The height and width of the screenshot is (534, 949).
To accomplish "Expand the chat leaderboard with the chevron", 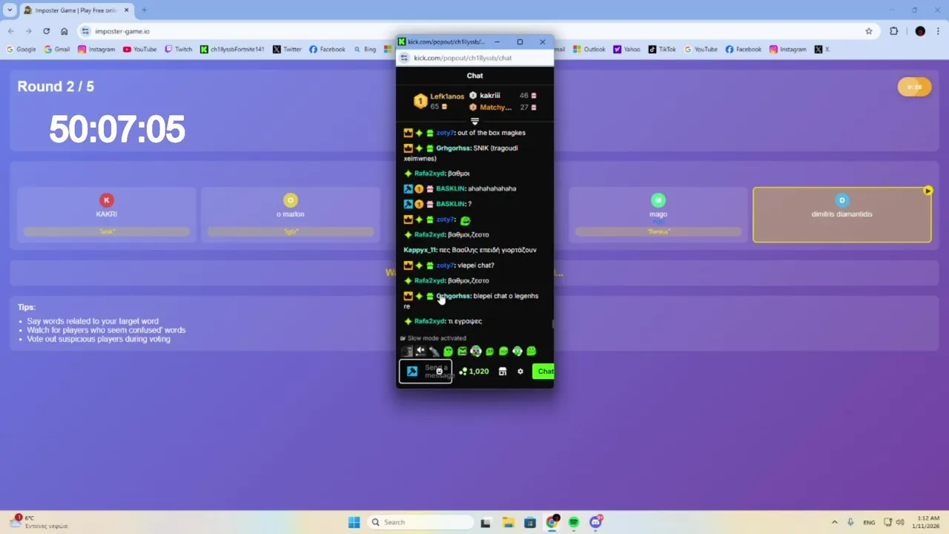I will pyautogui.click(x=474, y=121).
